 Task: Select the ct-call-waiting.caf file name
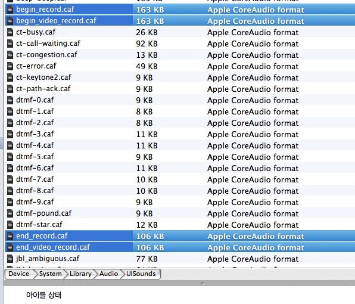48,44
